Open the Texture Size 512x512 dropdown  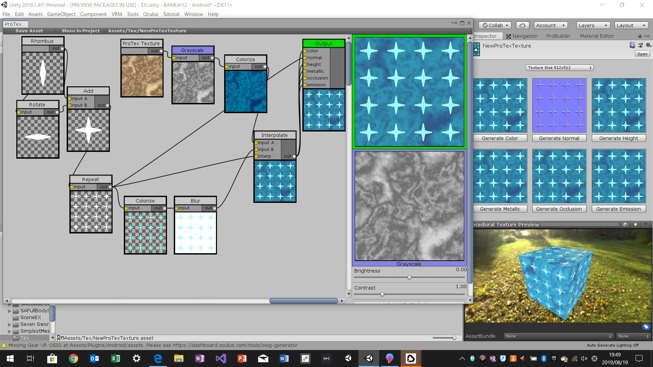(559, 68)
